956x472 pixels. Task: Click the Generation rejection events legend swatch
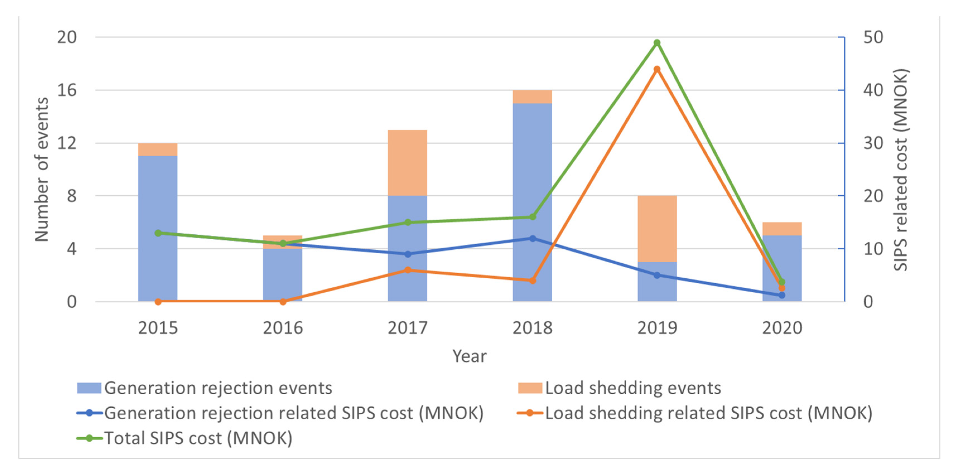click(89, 388)
